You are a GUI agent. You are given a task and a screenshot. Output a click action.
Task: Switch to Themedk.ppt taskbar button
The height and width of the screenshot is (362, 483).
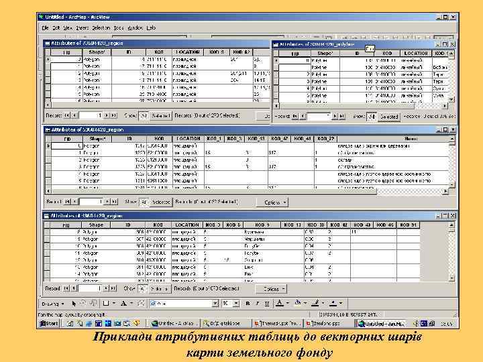tap(277, 324)
